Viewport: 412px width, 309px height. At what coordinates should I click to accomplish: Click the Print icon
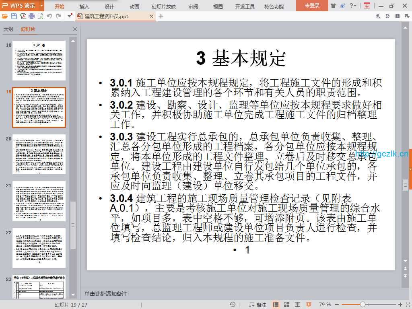click(31, 16)
